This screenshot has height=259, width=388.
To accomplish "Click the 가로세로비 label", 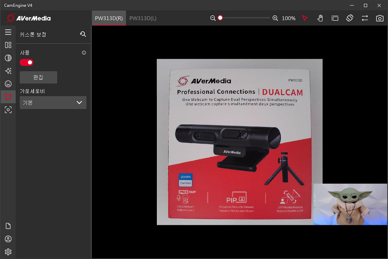I will (32, 91).
